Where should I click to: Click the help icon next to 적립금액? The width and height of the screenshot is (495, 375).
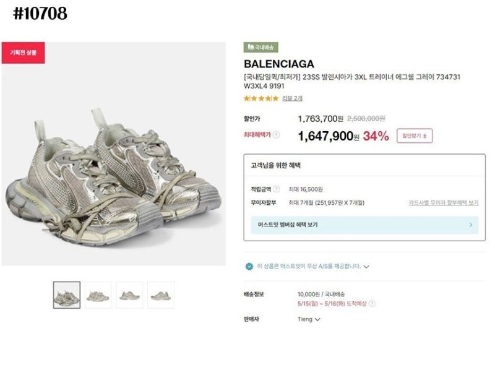pos(277,189)
